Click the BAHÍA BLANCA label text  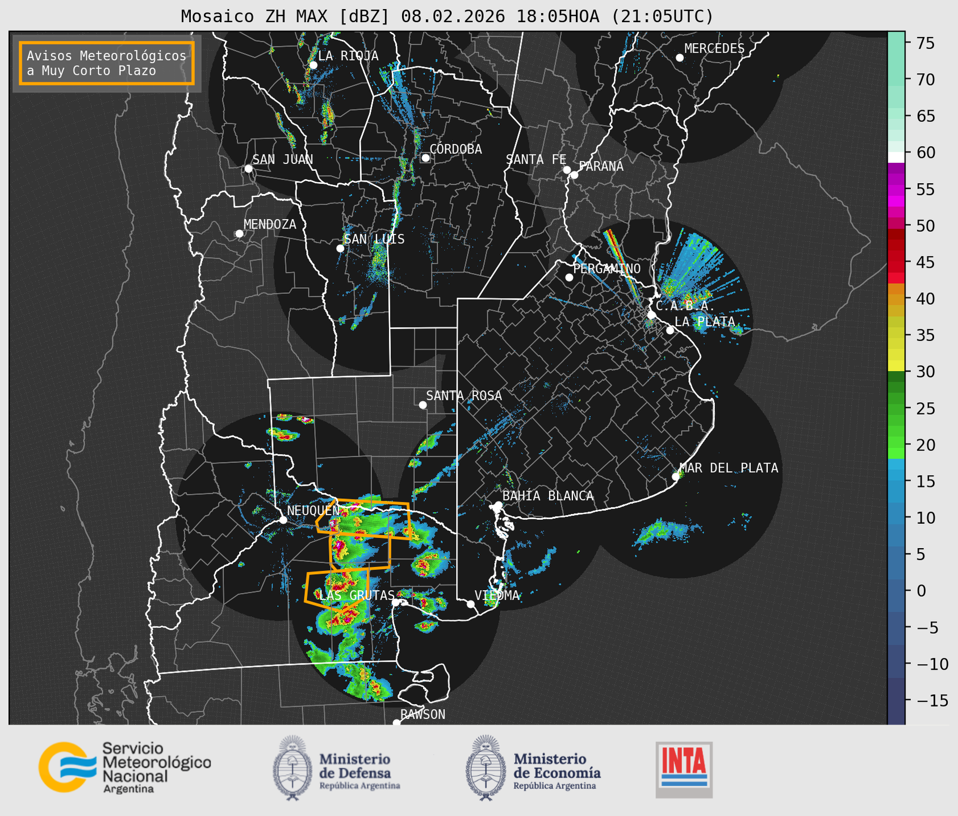coord(548,495)
